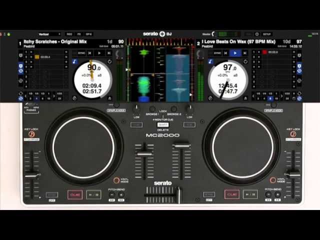Click the yellow cue color swatch on deck 1
Screen dimensions: 320x240
click(37, 57)
